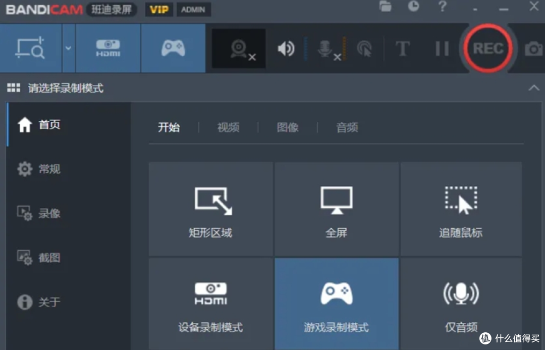The width and height of the screenshot is (545, 350).
Task: Switch to HDMI device recording mode in toolbar
Action: [x=108, y=48]
